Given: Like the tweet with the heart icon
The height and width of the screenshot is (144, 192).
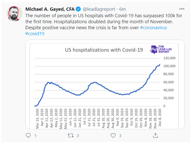Looking at the screenshot, I should (x=113, y=136).
